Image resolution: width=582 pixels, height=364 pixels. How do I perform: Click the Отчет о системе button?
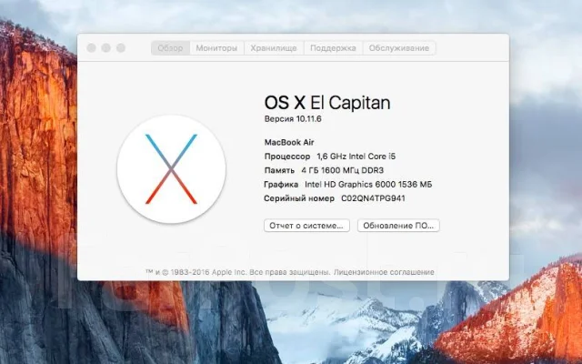[306, 226]
